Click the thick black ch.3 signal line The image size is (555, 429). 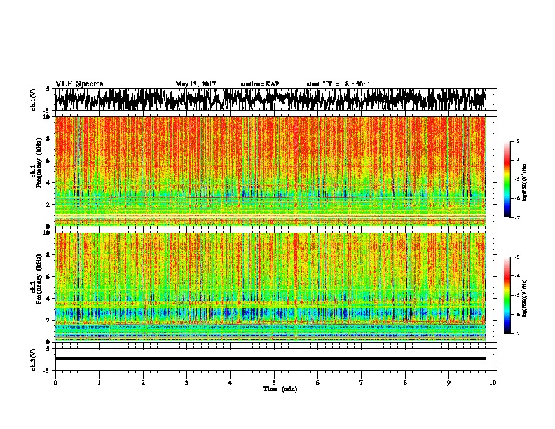[x=270, y=359]
